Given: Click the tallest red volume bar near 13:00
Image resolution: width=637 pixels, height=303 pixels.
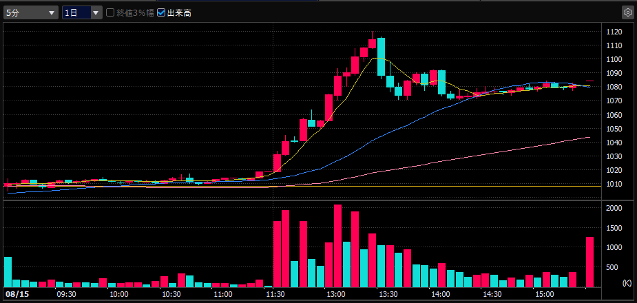Looking at the screenshot, I should pyautogui.click(x=337, y=246).
